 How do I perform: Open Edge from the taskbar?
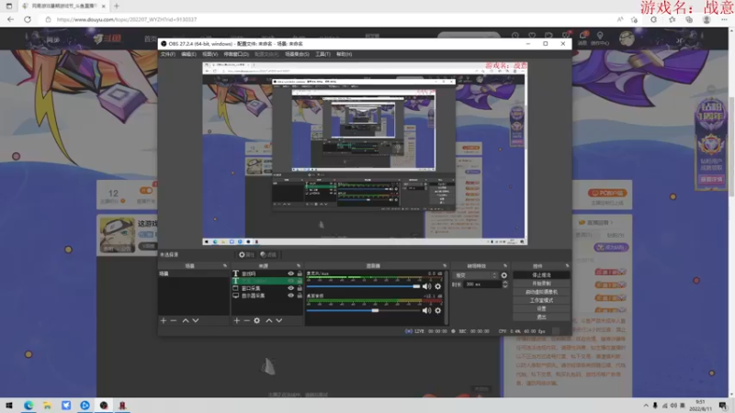28,406
